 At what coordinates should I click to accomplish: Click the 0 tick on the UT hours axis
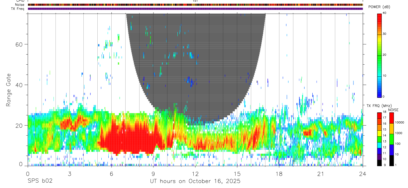[x=28, y=173]
